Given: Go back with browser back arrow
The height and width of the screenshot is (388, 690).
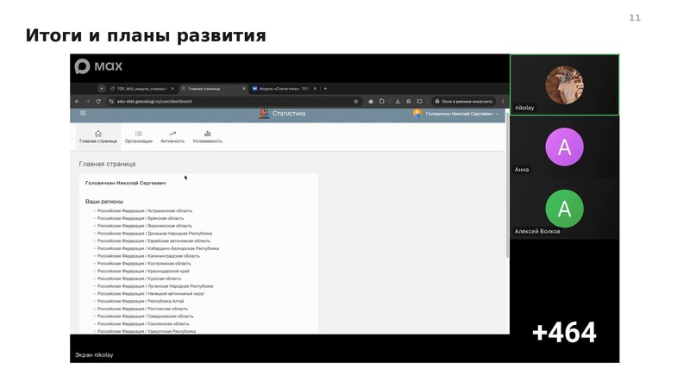Looking at the screenshot, I should tap(77, 101).
